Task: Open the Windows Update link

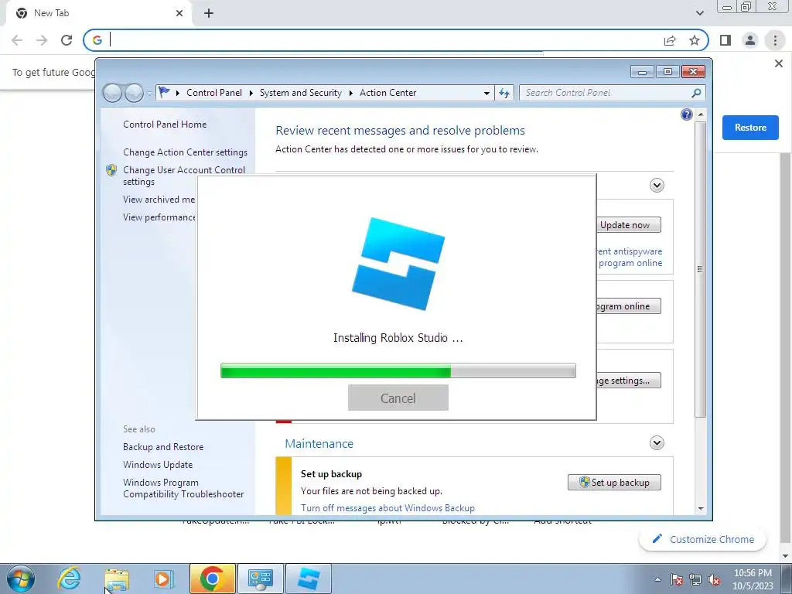Action: (158, 465)
